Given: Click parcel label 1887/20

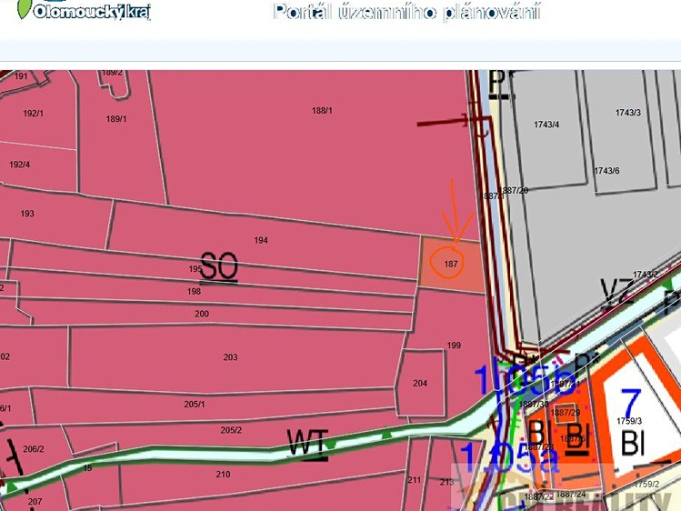Looking at the screenshot, I should coord(515,190).
